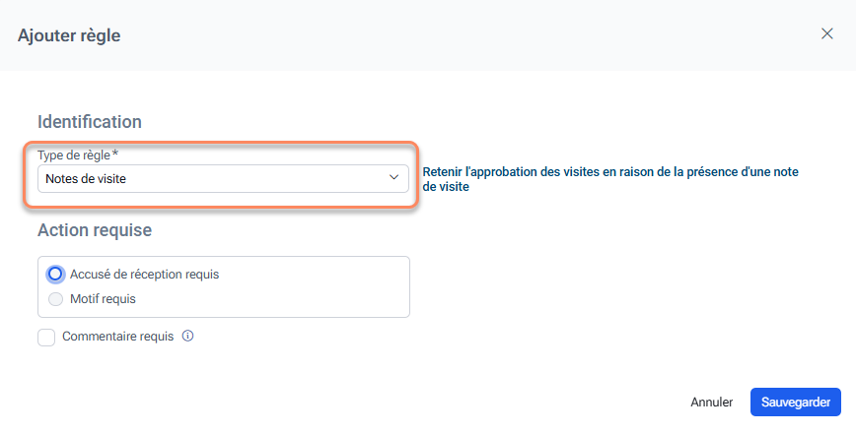
Task: Close the Ajouter règle dialog
Action: tap(827, 33)
